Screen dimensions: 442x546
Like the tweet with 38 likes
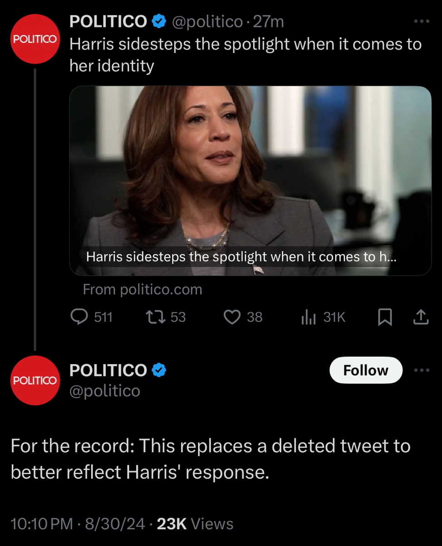pos(232,317)
